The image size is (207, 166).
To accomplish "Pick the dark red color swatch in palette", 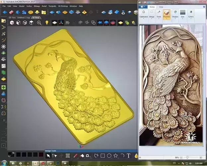I will point(41,154).
